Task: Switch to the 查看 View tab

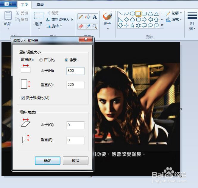Action: [40, 5]
